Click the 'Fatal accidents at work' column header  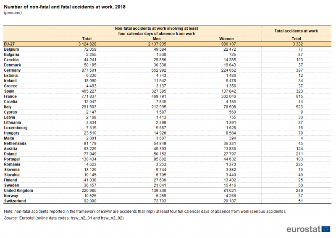(296, 31)
